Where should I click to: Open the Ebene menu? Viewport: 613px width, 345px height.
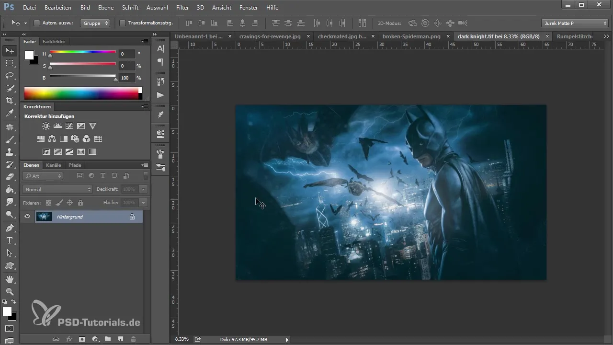106,8
